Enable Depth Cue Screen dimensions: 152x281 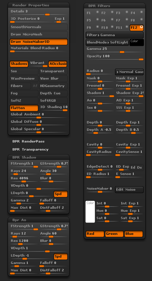53,93
